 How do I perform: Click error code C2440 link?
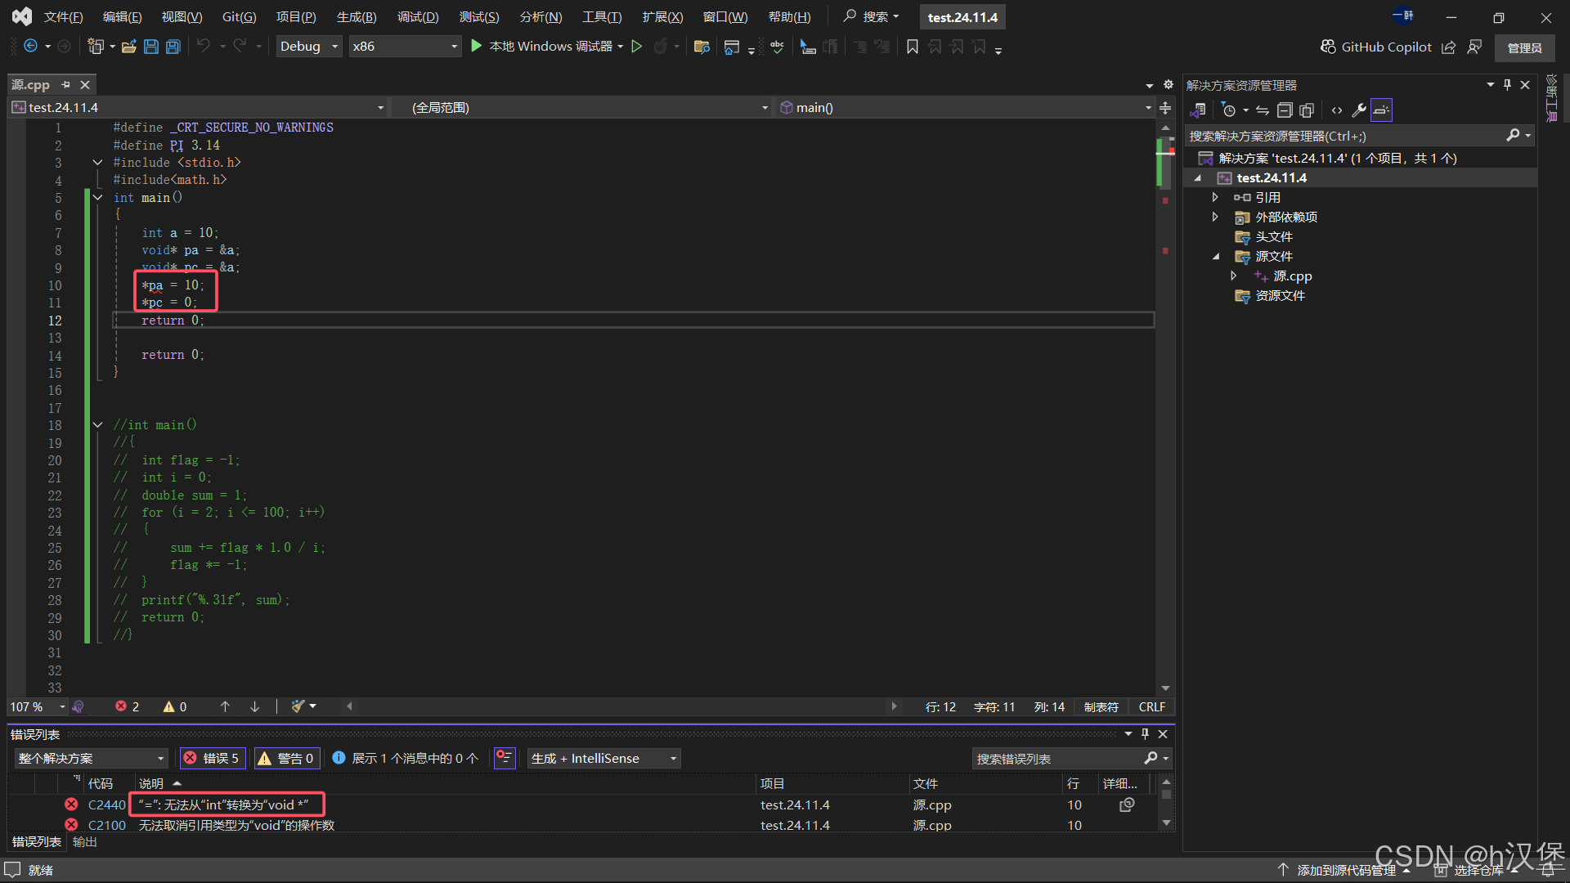(x=106, y=805)
